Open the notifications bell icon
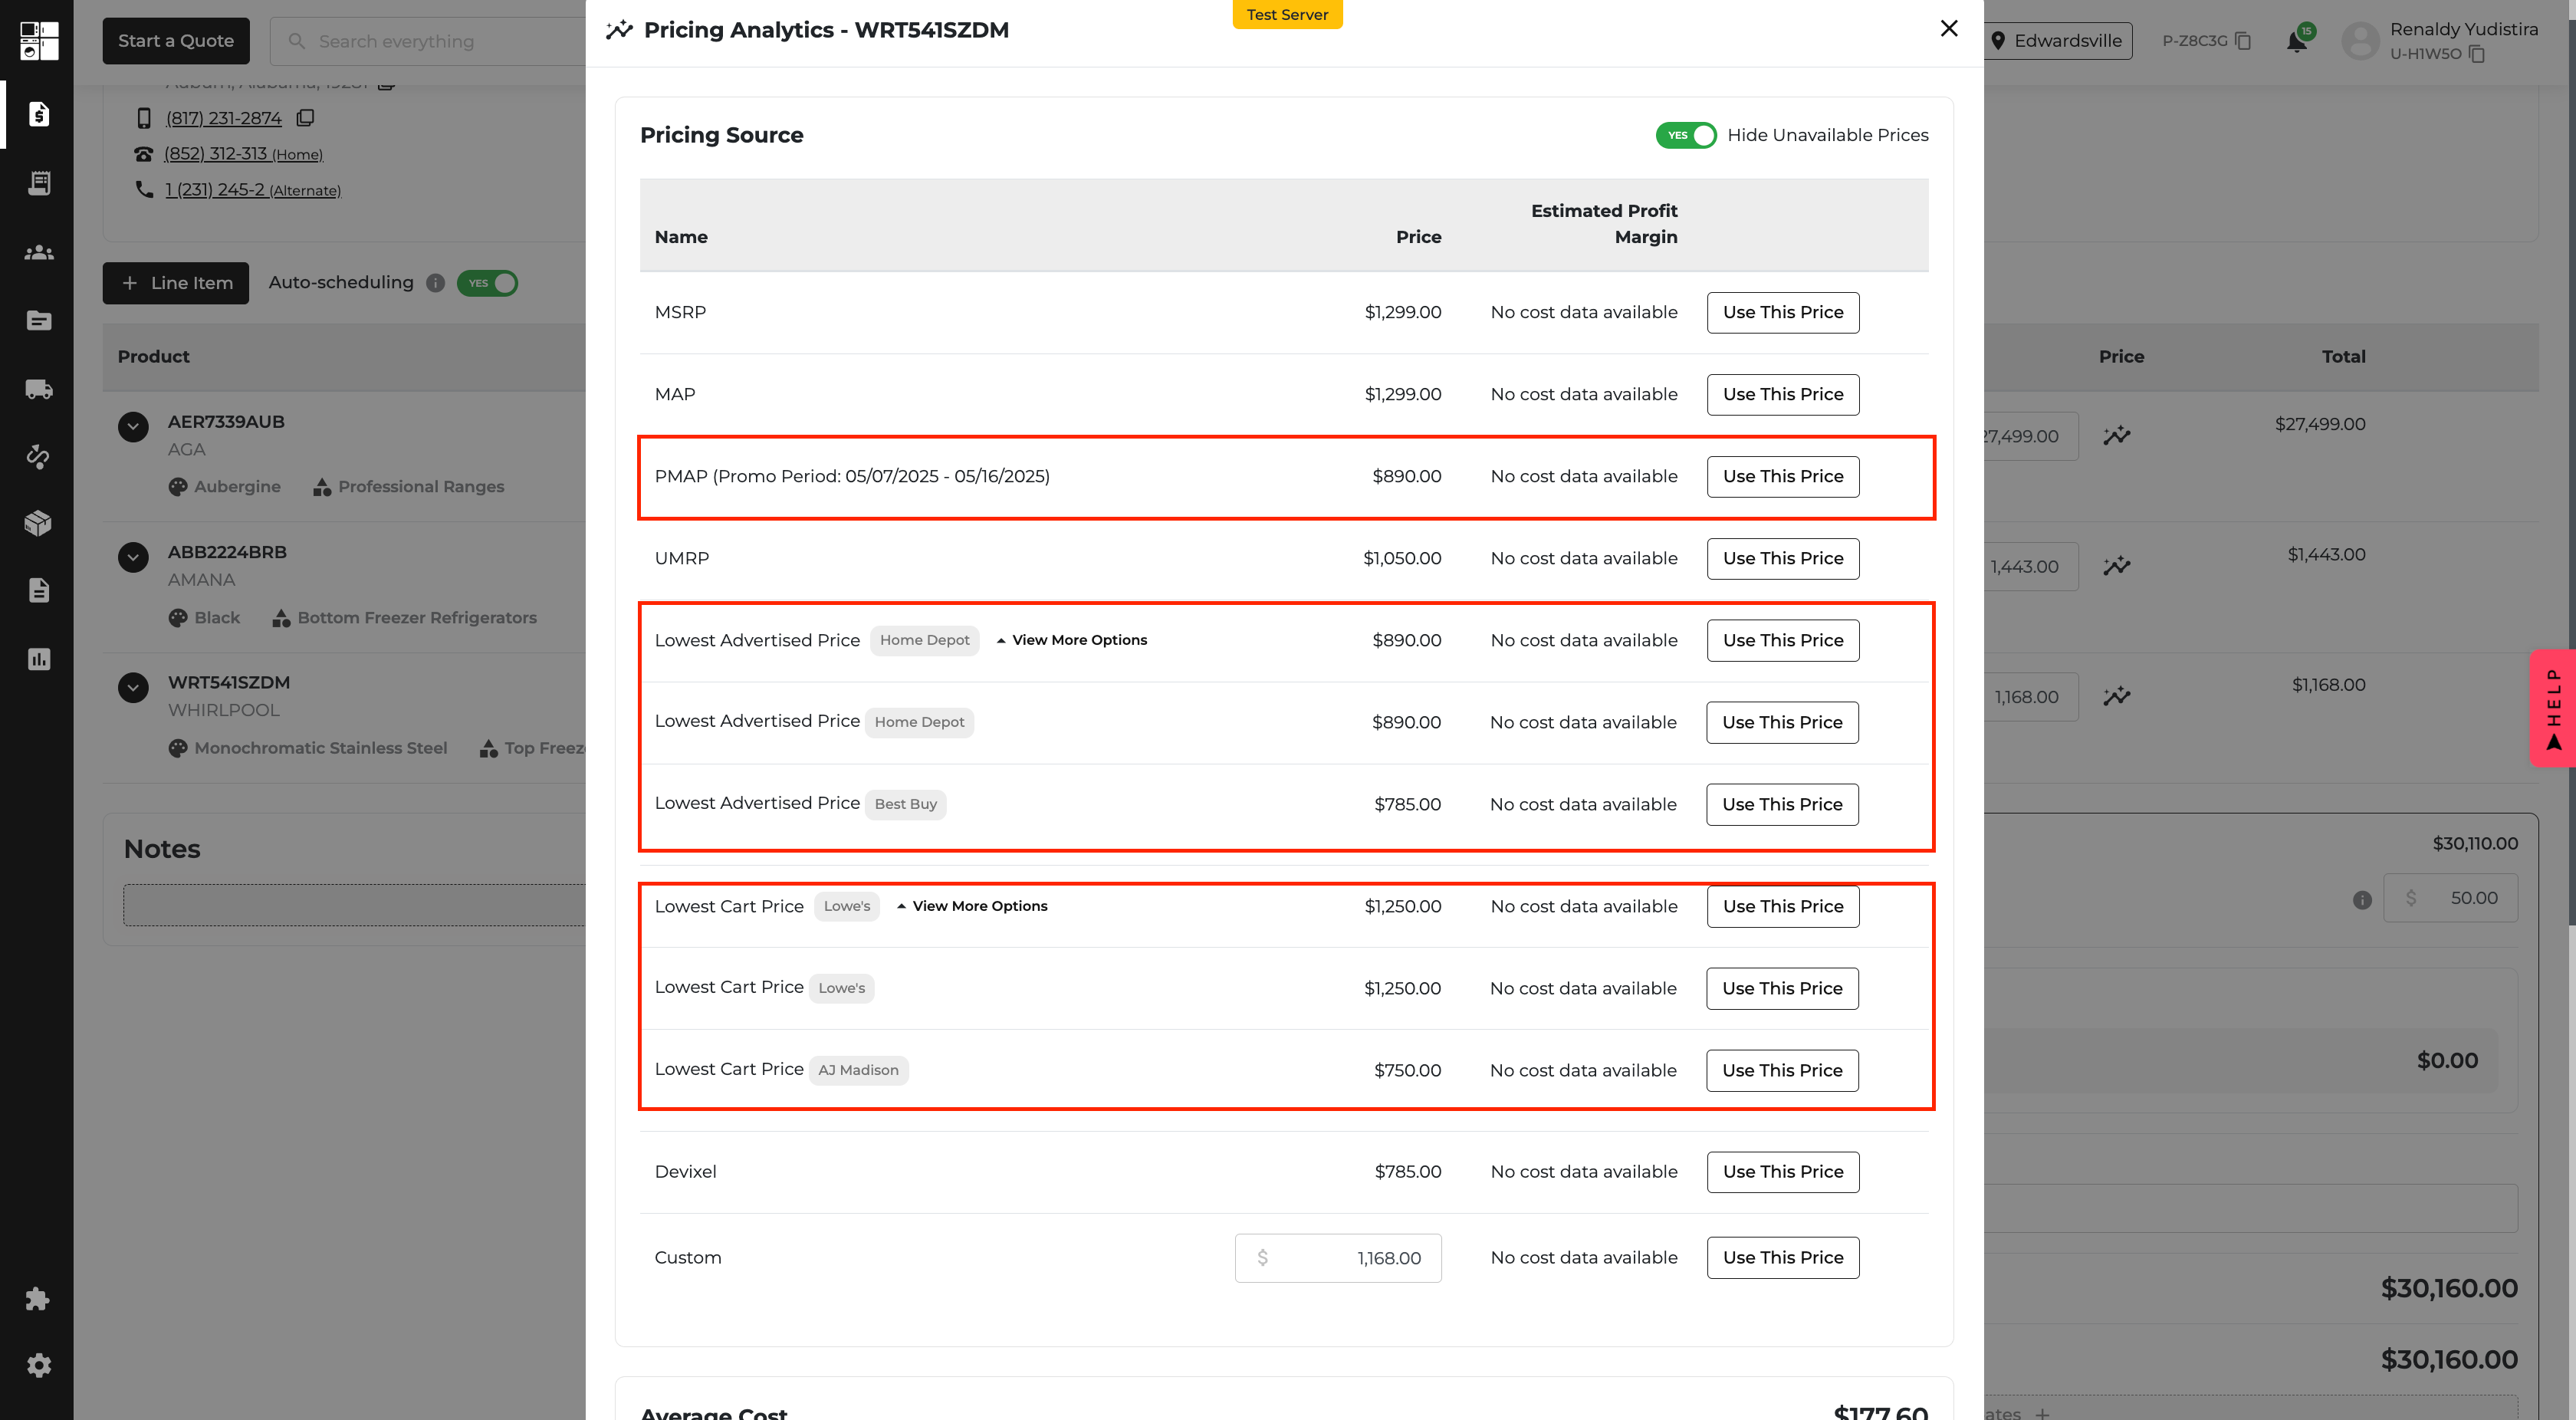The width and height of the screenshot is (2576, 1420). click(x=2297, y=41)
